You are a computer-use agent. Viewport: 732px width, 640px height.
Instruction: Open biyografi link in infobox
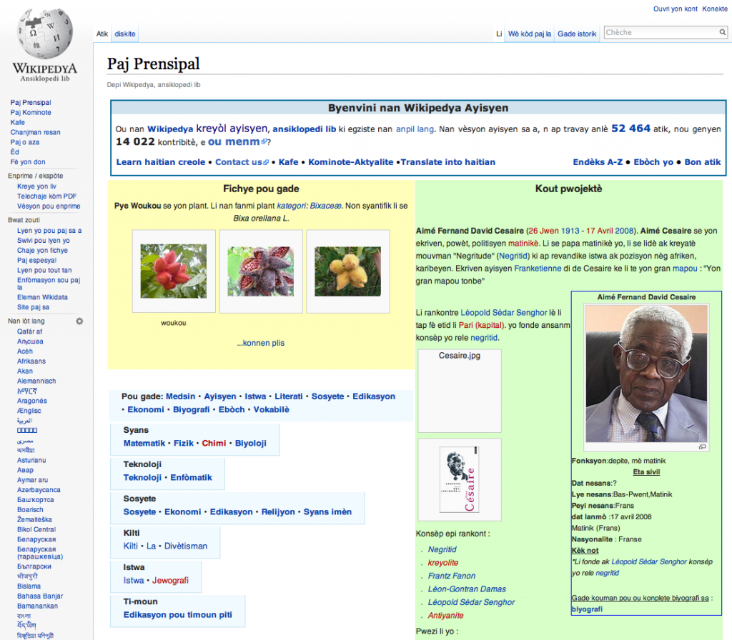[x=587, y=609]
